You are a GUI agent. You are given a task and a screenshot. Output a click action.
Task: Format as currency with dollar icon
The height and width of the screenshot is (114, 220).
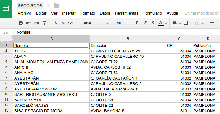[x=56, y=23]
